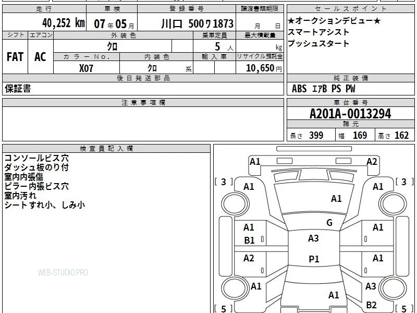
Task: Click the height value 162
Action: click(x=401, y=136)
